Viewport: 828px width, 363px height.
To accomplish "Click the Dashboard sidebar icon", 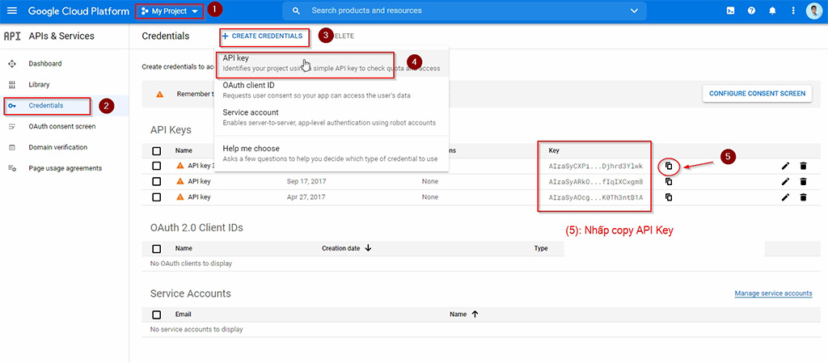I will pyautogui.click(x=11, y=63).
